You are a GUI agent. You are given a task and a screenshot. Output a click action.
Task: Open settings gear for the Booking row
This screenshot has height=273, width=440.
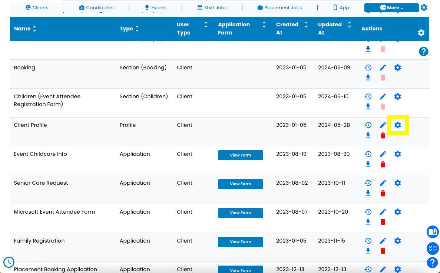[398, 68]
